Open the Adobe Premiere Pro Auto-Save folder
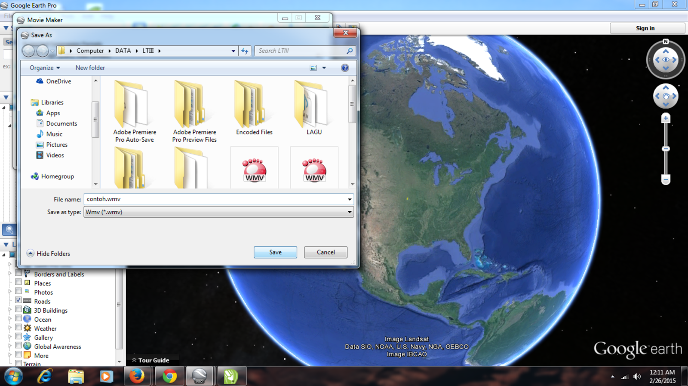 [x=134, y=112]
